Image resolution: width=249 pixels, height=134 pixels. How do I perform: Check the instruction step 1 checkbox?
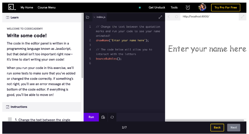10,119
